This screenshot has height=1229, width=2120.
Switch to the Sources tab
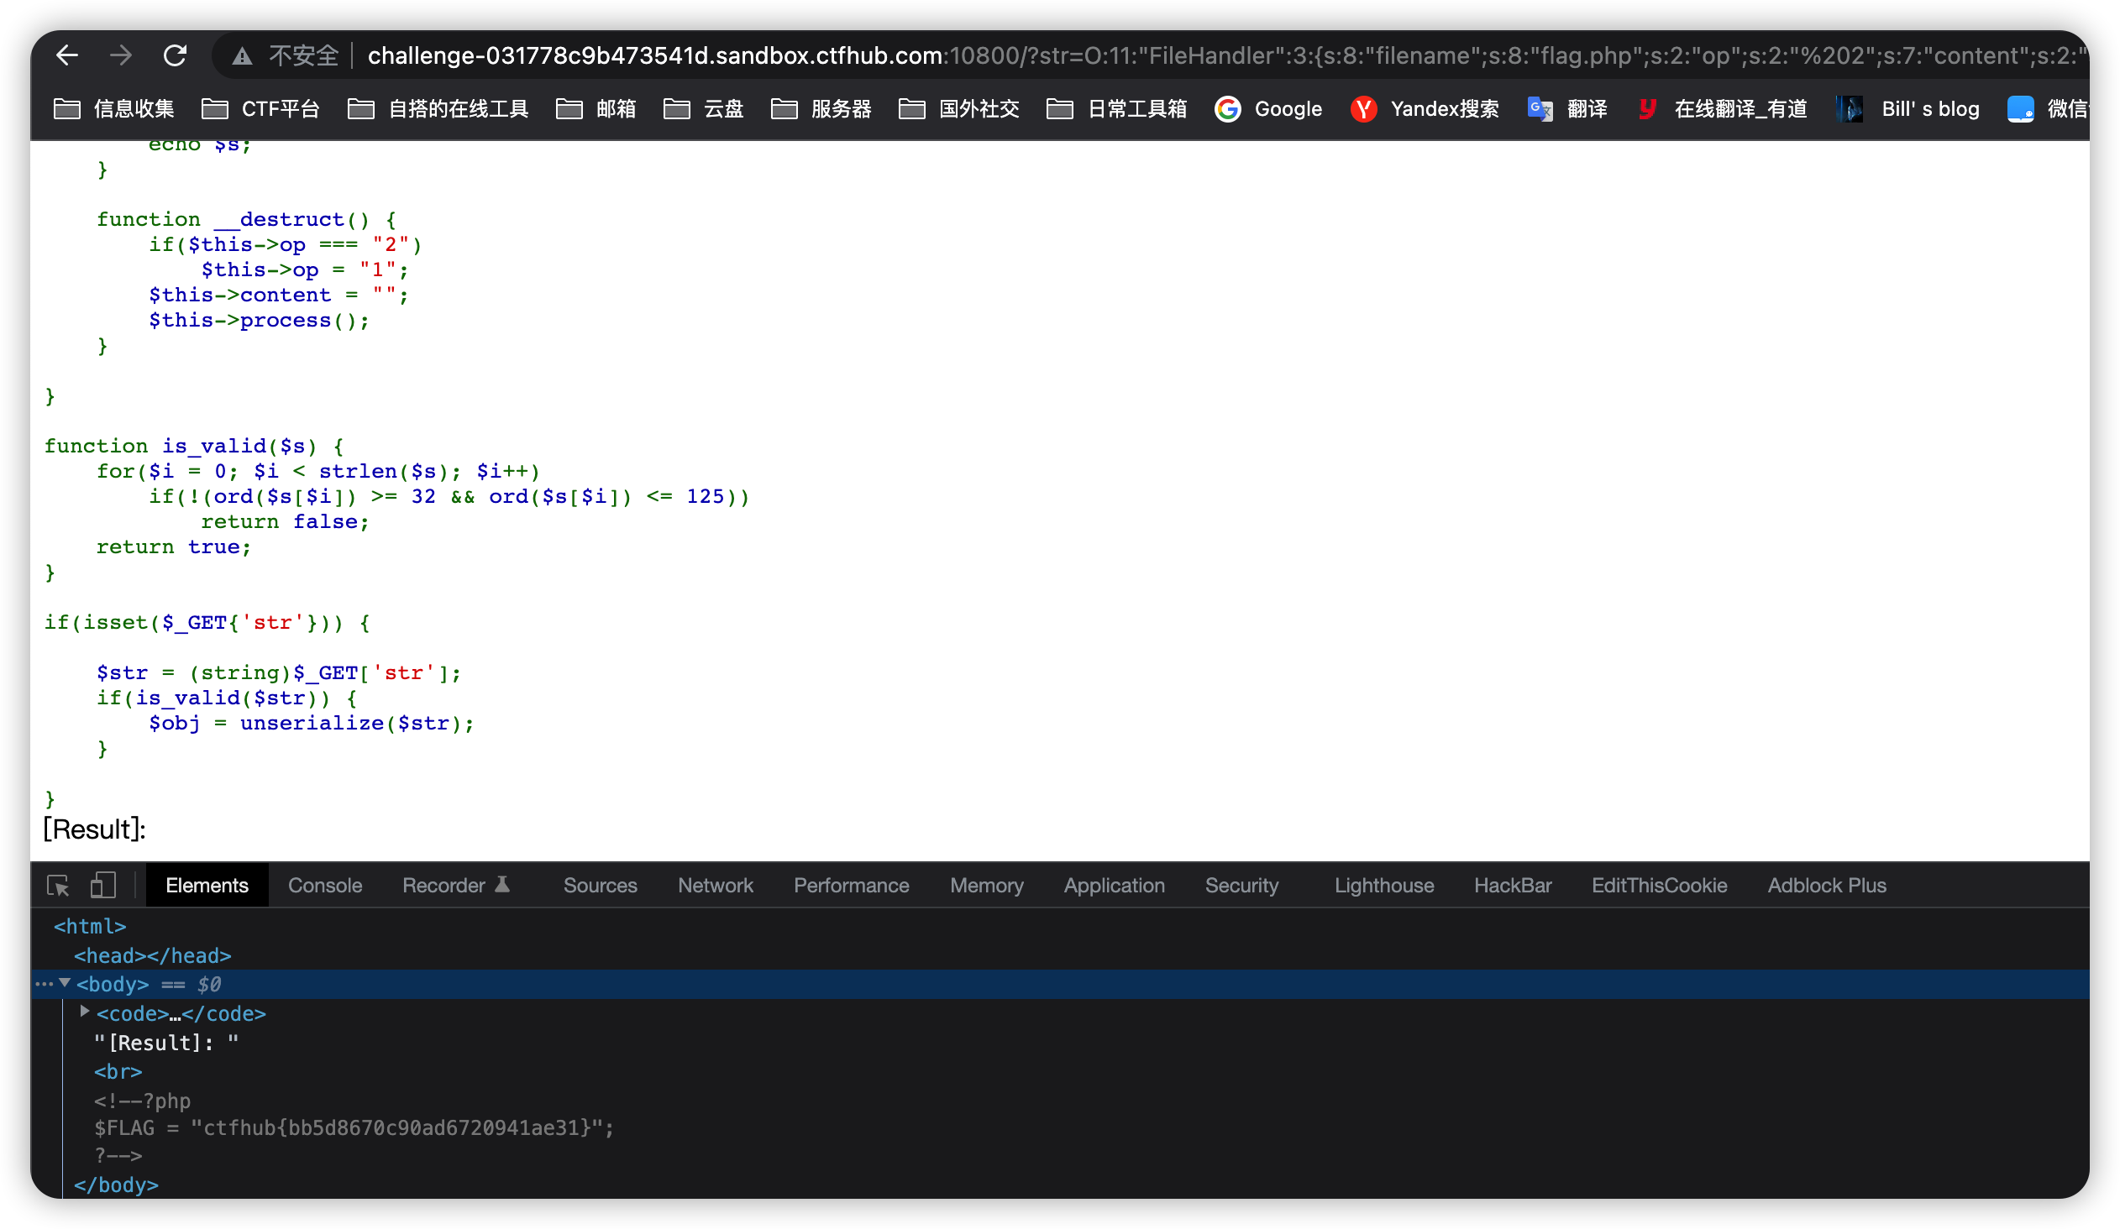point(600,885)
